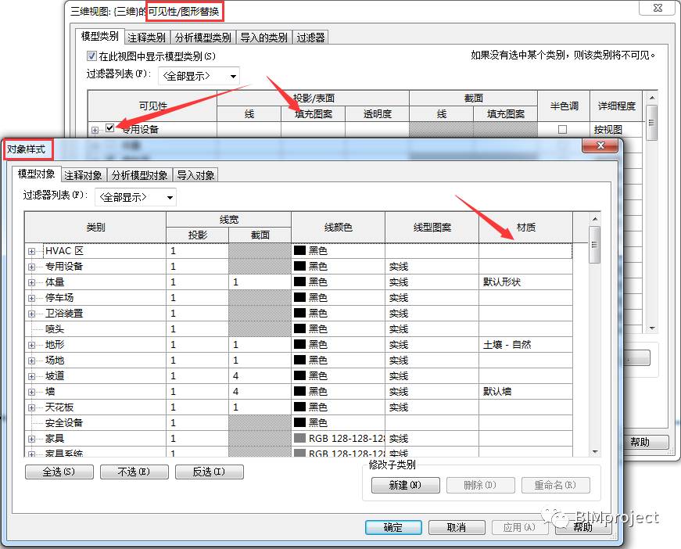Screen dimensions: 681x549
Task: Toggle 在此视图中显示模型类别 checkbox
Action: [x=91, y=56]
